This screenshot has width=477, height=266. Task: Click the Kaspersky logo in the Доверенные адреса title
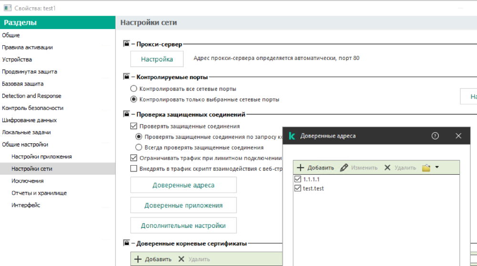point(292,136)
